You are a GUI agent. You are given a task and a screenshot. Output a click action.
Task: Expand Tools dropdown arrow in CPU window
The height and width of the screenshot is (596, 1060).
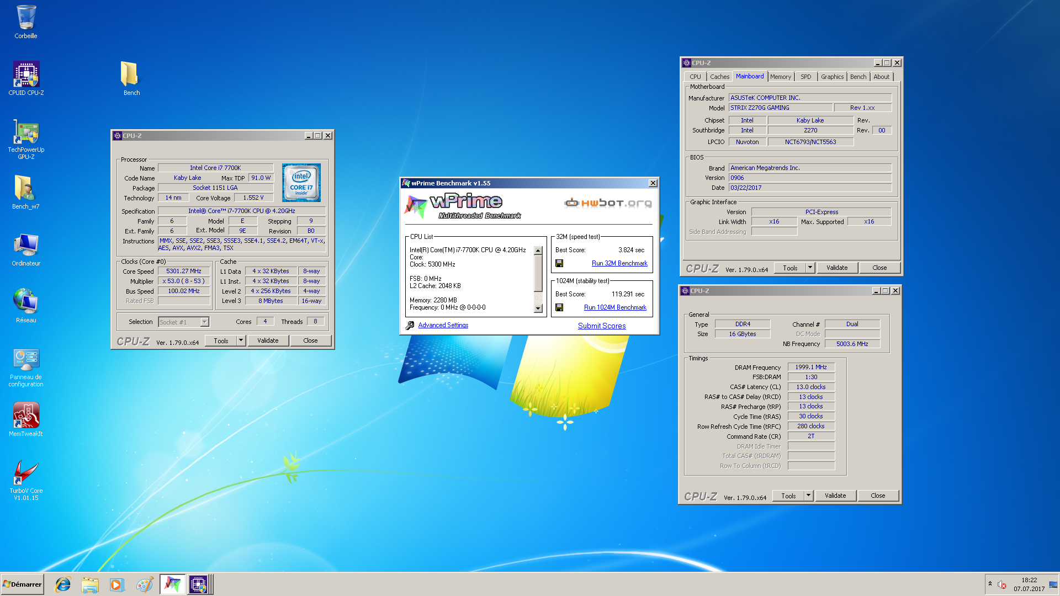tap(241, 340)
